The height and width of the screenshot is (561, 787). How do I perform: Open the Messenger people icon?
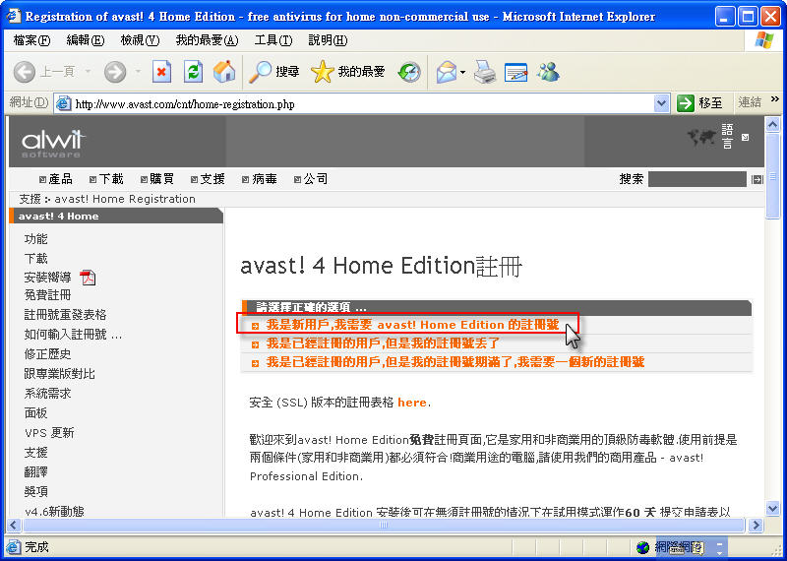pyautogui.click(x=548, y=72)
